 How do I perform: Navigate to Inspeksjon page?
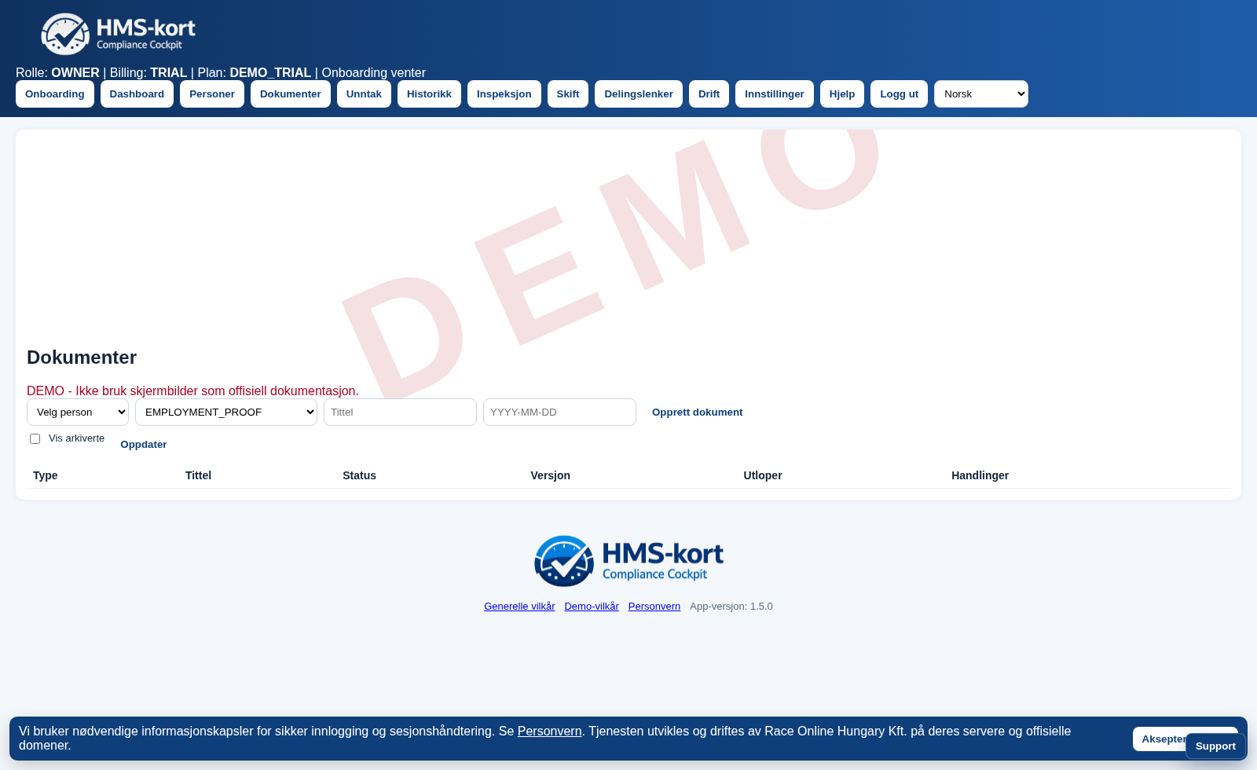pyautogui.click(x=504, y=94)
